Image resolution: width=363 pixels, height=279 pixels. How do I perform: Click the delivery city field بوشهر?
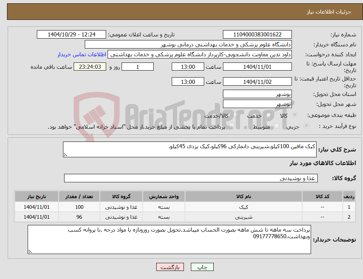click(x=257, y=104)
